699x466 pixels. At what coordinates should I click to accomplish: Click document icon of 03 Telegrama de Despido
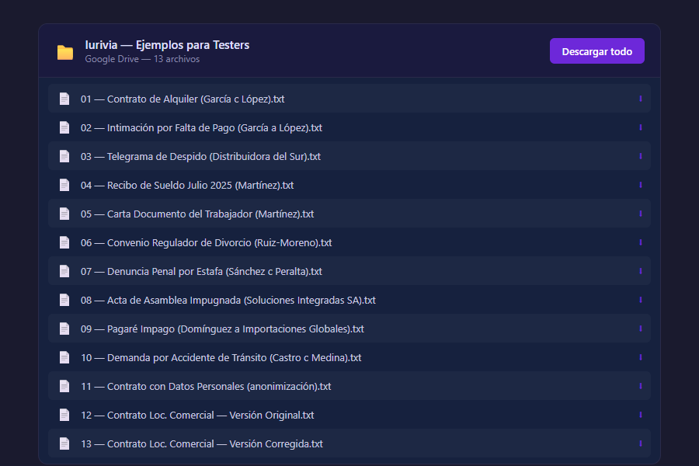tap(64, 156)
